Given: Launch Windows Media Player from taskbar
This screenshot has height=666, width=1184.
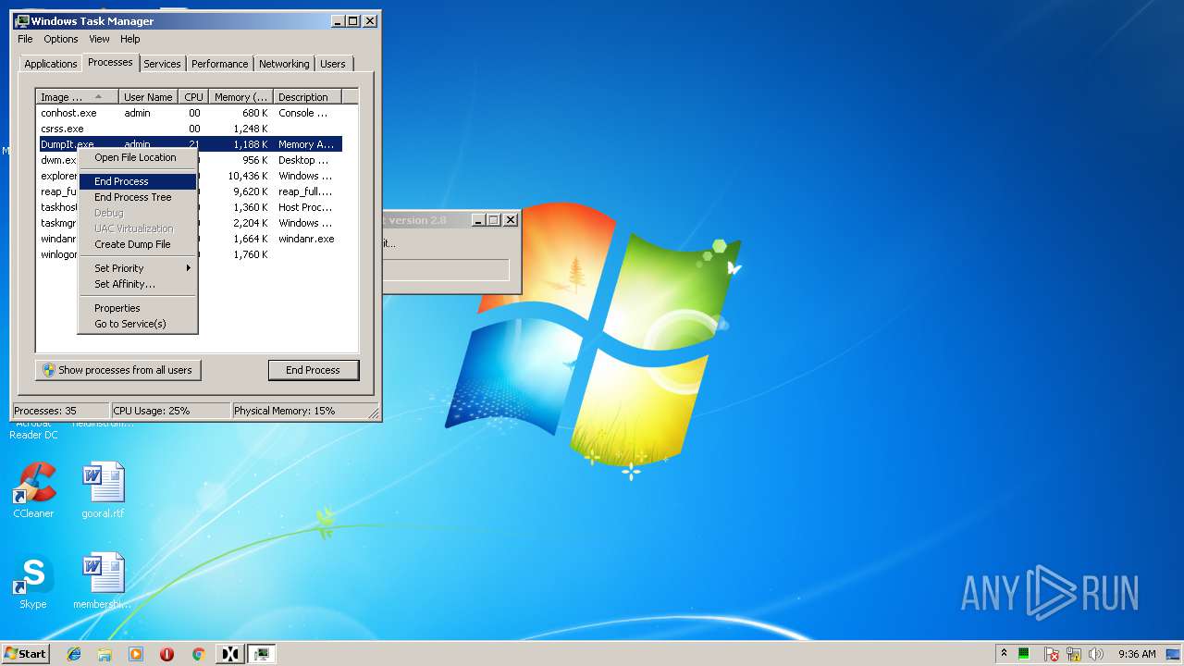Looking at the screenshot, I should [136, 654].
